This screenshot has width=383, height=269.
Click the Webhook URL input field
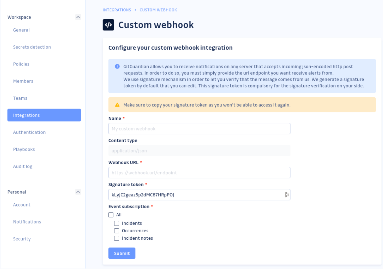coord(199,173)
